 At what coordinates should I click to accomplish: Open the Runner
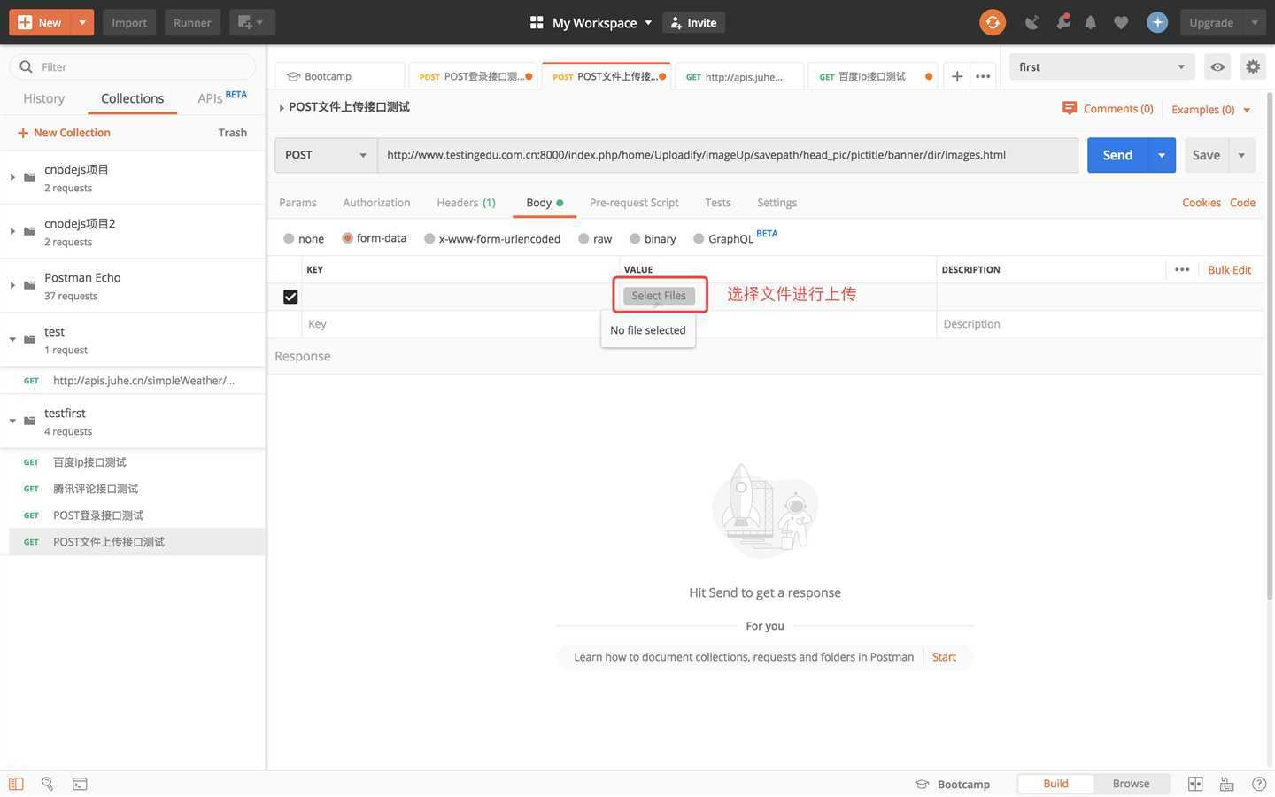tap(192, 22)
